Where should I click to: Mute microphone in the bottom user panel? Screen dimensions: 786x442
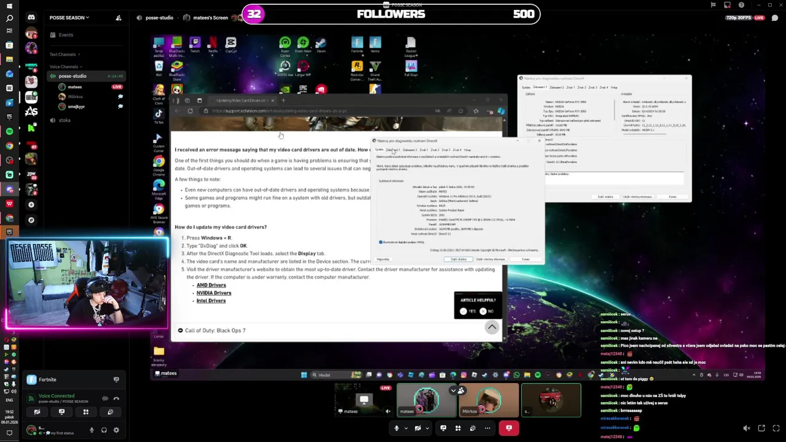(91, 430)
